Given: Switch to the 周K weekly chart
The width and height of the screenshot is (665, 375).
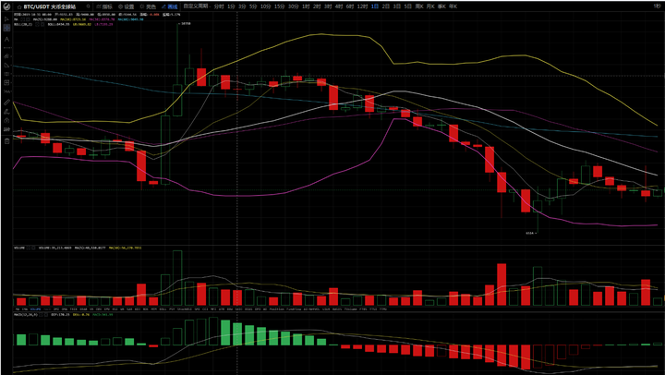Looking at the screenshot, I should point(419,6).
